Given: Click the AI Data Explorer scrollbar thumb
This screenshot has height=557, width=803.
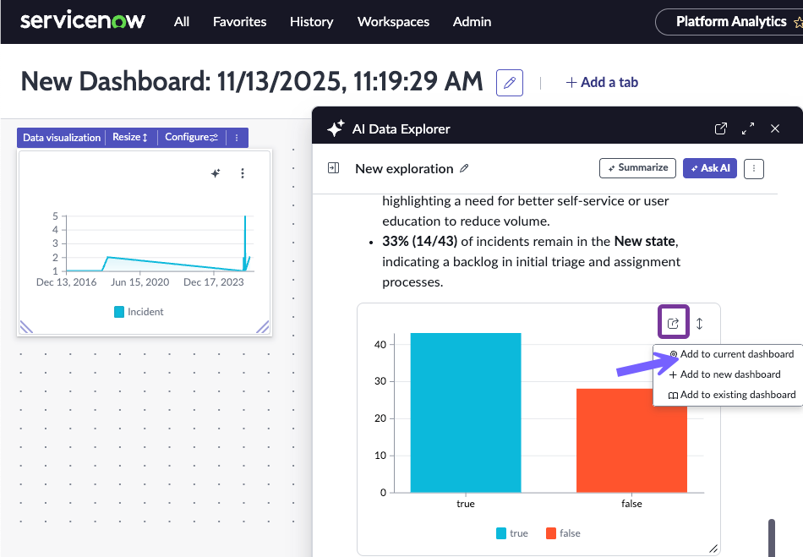Looking at the screenshot, I should point(772,538).
